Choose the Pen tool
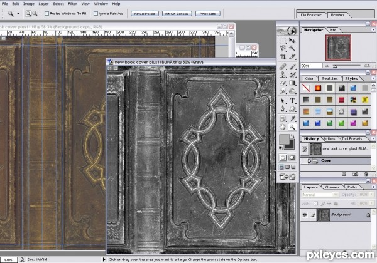The height and width of the screenshot is (263, 377). click(283, 109)
